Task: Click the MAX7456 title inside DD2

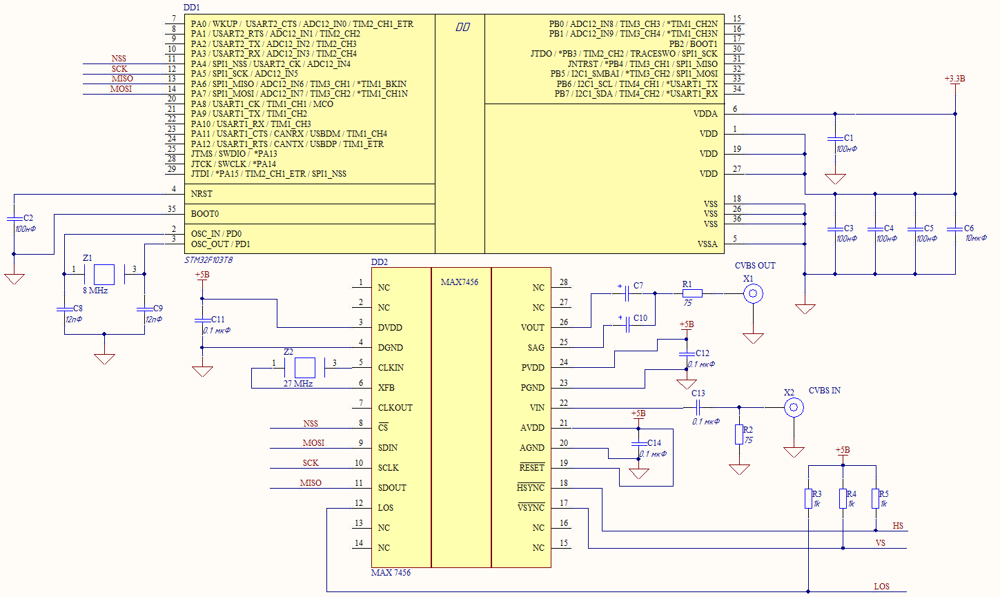Action: tap(460, 282)
